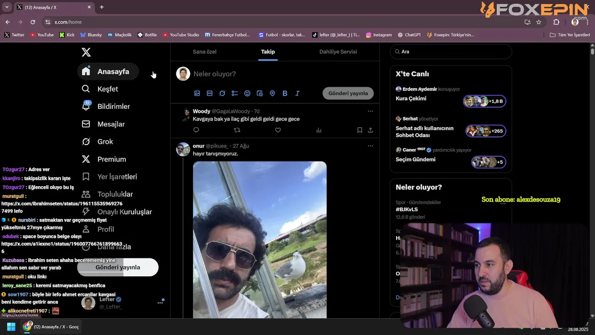Open Chrome profile avatar
This screenshot has height=335, width=595.
pos(575,22)
